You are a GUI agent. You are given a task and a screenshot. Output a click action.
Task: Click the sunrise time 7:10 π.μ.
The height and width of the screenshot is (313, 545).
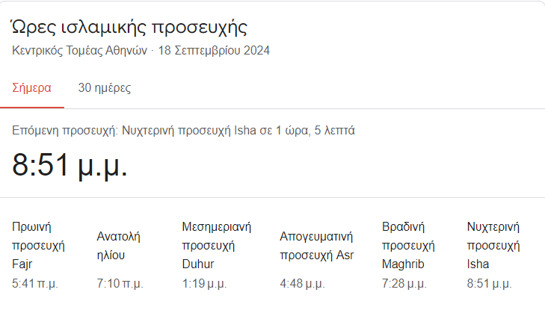120,284
